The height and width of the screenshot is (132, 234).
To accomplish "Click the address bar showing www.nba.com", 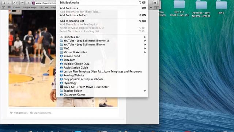I will point(44,3).
